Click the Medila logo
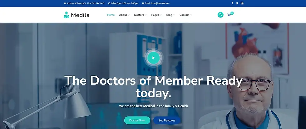Viewport: 306px width, 129px height. click(x=76, y=15)
